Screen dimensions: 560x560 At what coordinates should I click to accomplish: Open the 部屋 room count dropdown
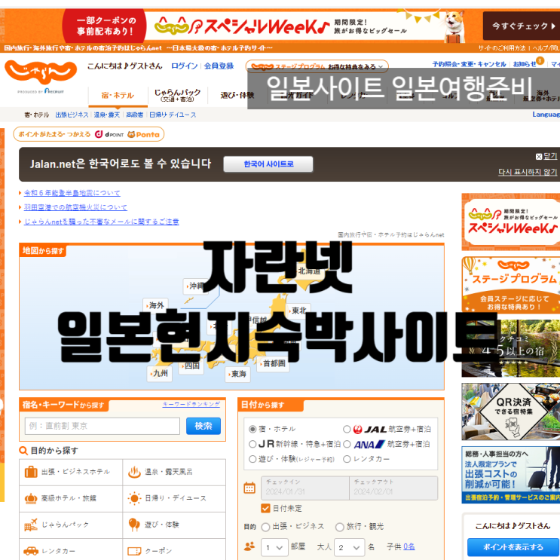point(274,547)
